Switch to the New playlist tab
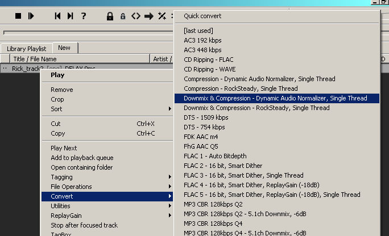 click(x=65, y=48)
